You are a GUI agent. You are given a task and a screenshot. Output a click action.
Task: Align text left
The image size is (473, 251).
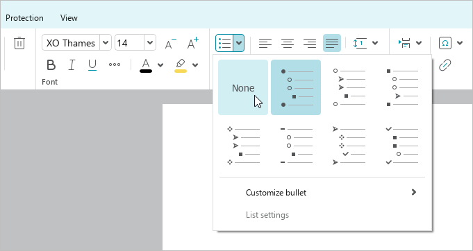(x=265, y=43)
